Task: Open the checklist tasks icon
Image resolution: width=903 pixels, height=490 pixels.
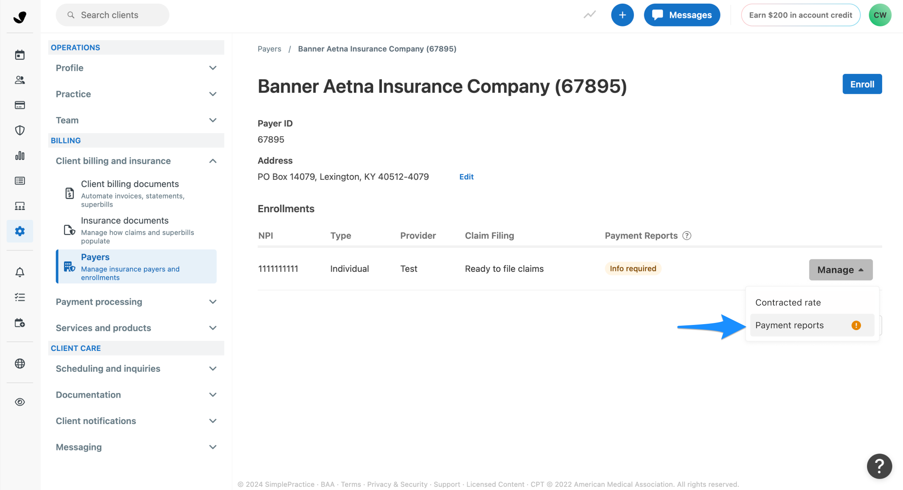Action: click(x=20, y=297)
